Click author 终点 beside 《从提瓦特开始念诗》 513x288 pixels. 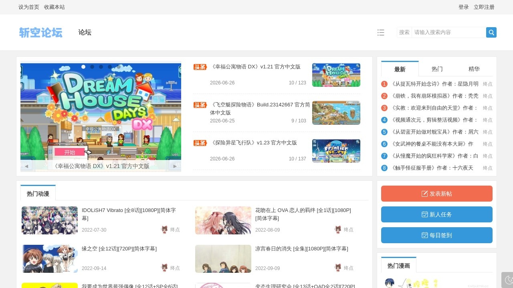(488, 84)
